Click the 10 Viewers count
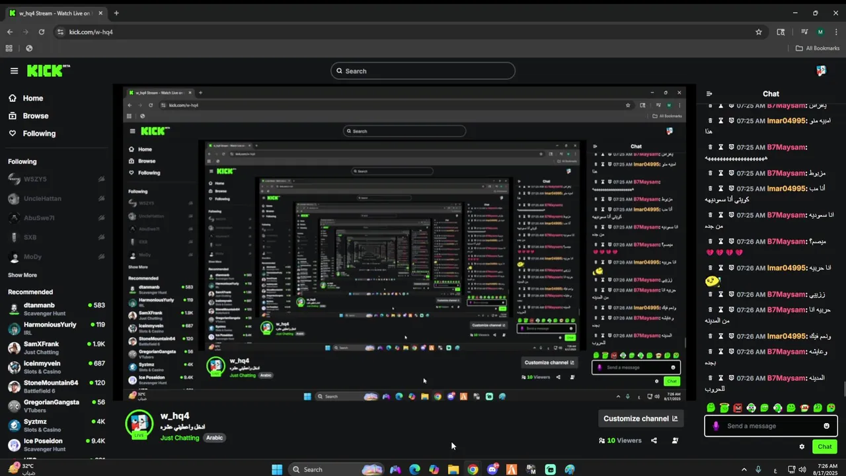The width and height of the screenshot is (846, 476). coord(620,440)
